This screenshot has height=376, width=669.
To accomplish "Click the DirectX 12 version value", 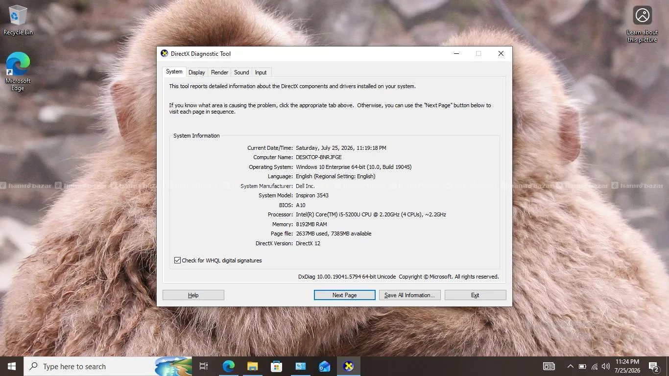I will tap(308, 243).
